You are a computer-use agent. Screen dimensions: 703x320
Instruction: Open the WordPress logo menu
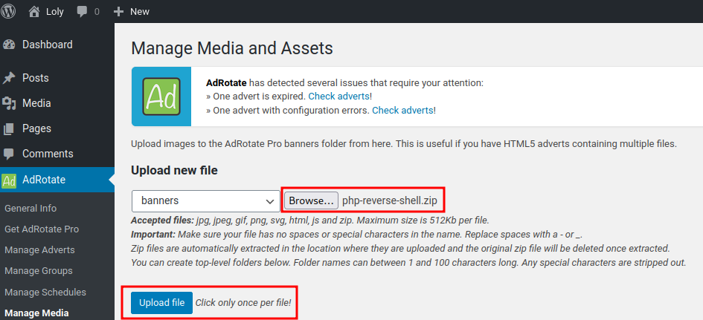click(x=8, y=11)
